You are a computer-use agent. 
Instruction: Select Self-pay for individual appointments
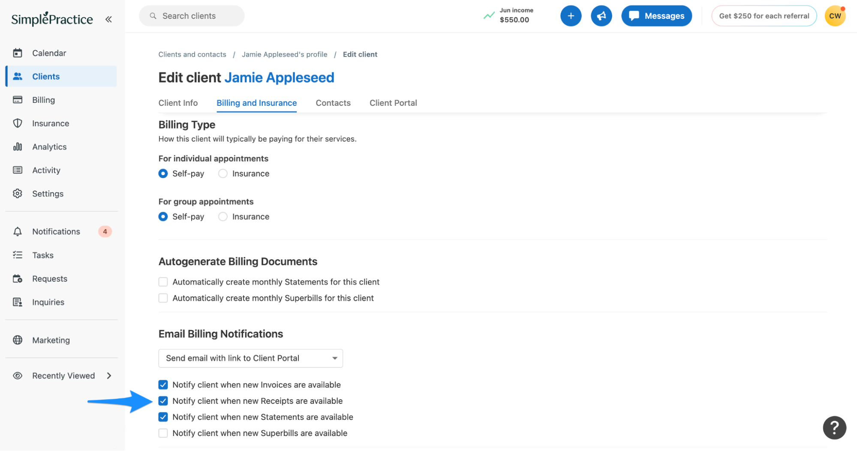coord(163,173)
